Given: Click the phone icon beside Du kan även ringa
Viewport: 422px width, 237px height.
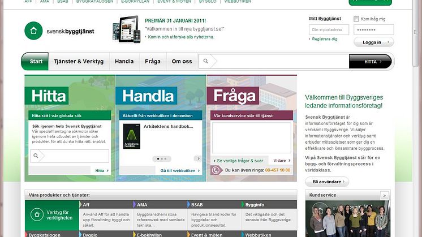Looking at the screenshot, I should [216, 170].
